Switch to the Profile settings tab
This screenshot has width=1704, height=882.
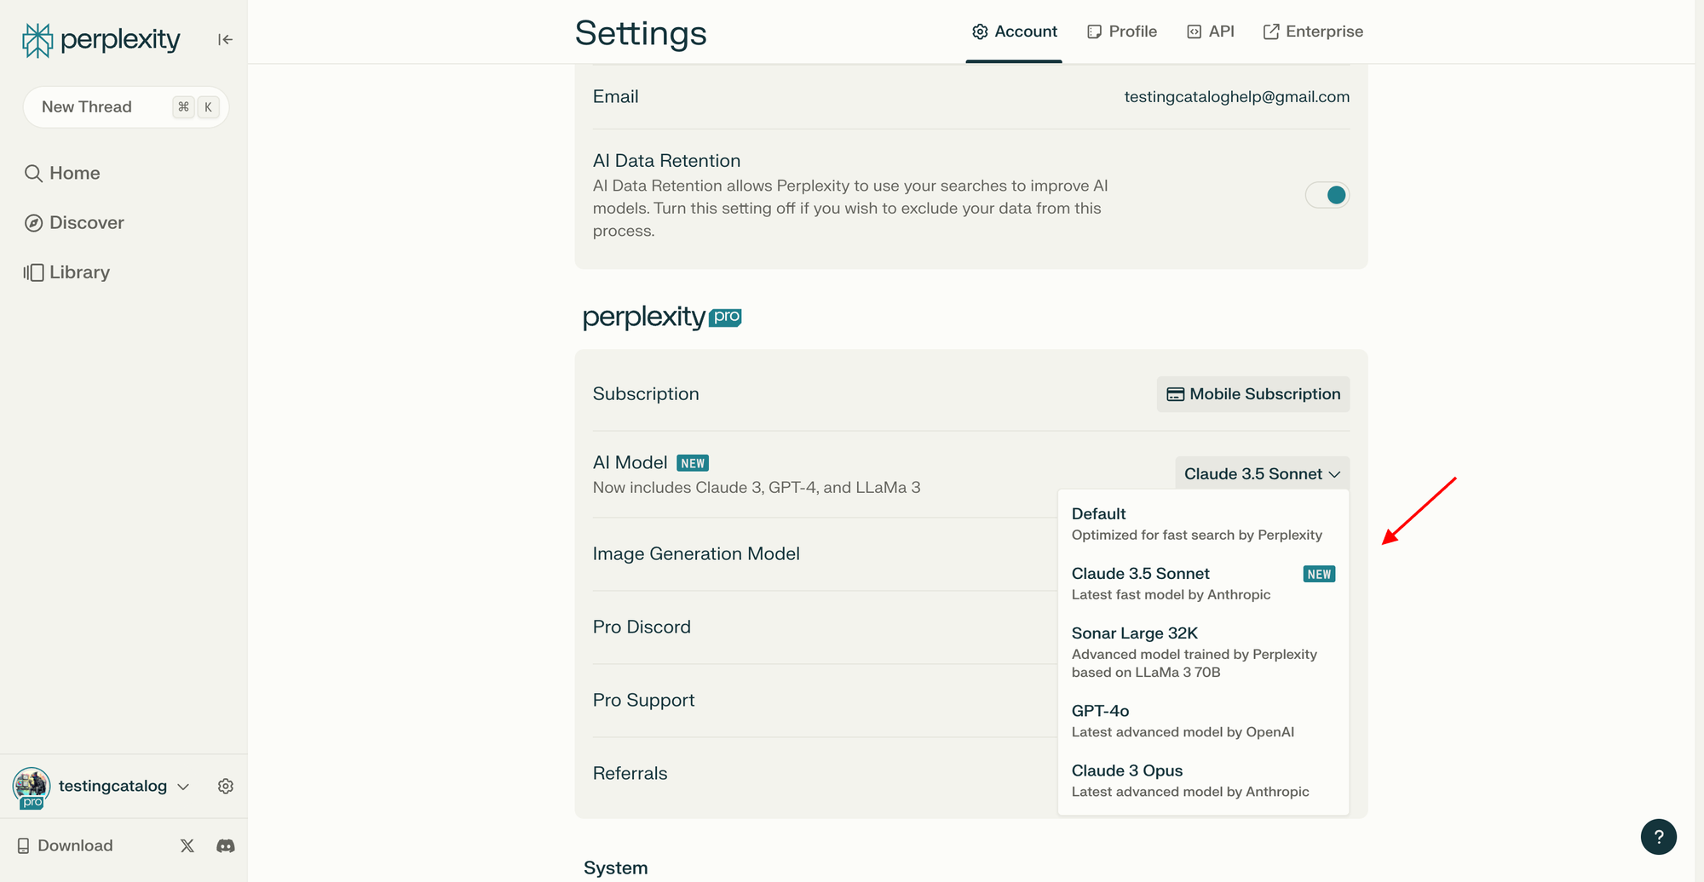click(x=1122, y=31)
